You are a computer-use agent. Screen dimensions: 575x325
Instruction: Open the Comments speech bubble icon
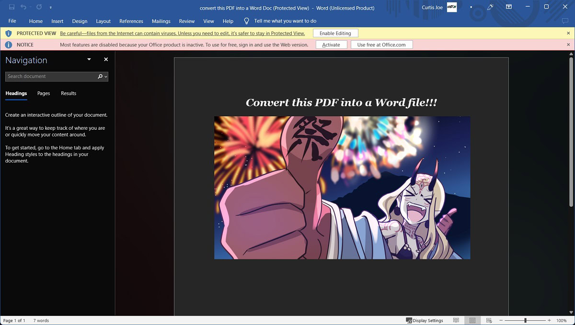(x=565, y=21)
